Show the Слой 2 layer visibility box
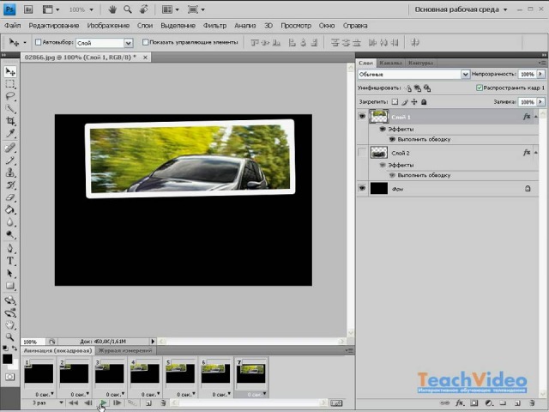Viewport: 549px width, 412px height. tap(362, 152)
